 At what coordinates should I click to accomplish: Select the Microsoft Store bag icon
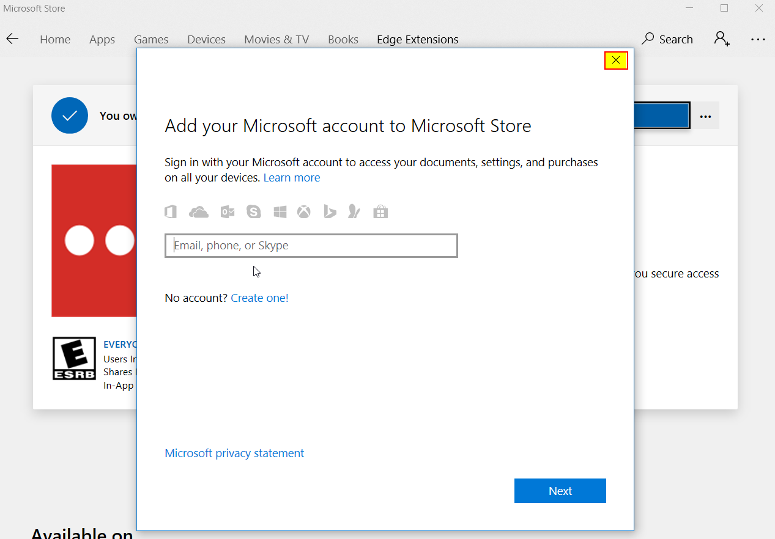[x=380, y=211]
